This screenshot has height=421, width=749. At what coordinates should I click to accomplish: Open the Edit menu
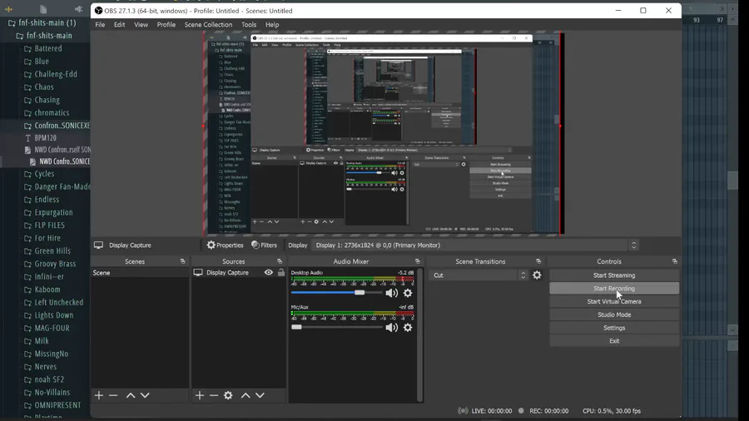point(119,24)
